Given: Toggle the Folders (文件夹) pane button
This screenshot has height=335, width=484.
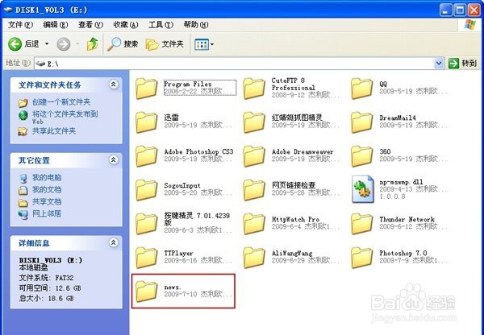Looking at the screenshot, I should click(165, 44).
